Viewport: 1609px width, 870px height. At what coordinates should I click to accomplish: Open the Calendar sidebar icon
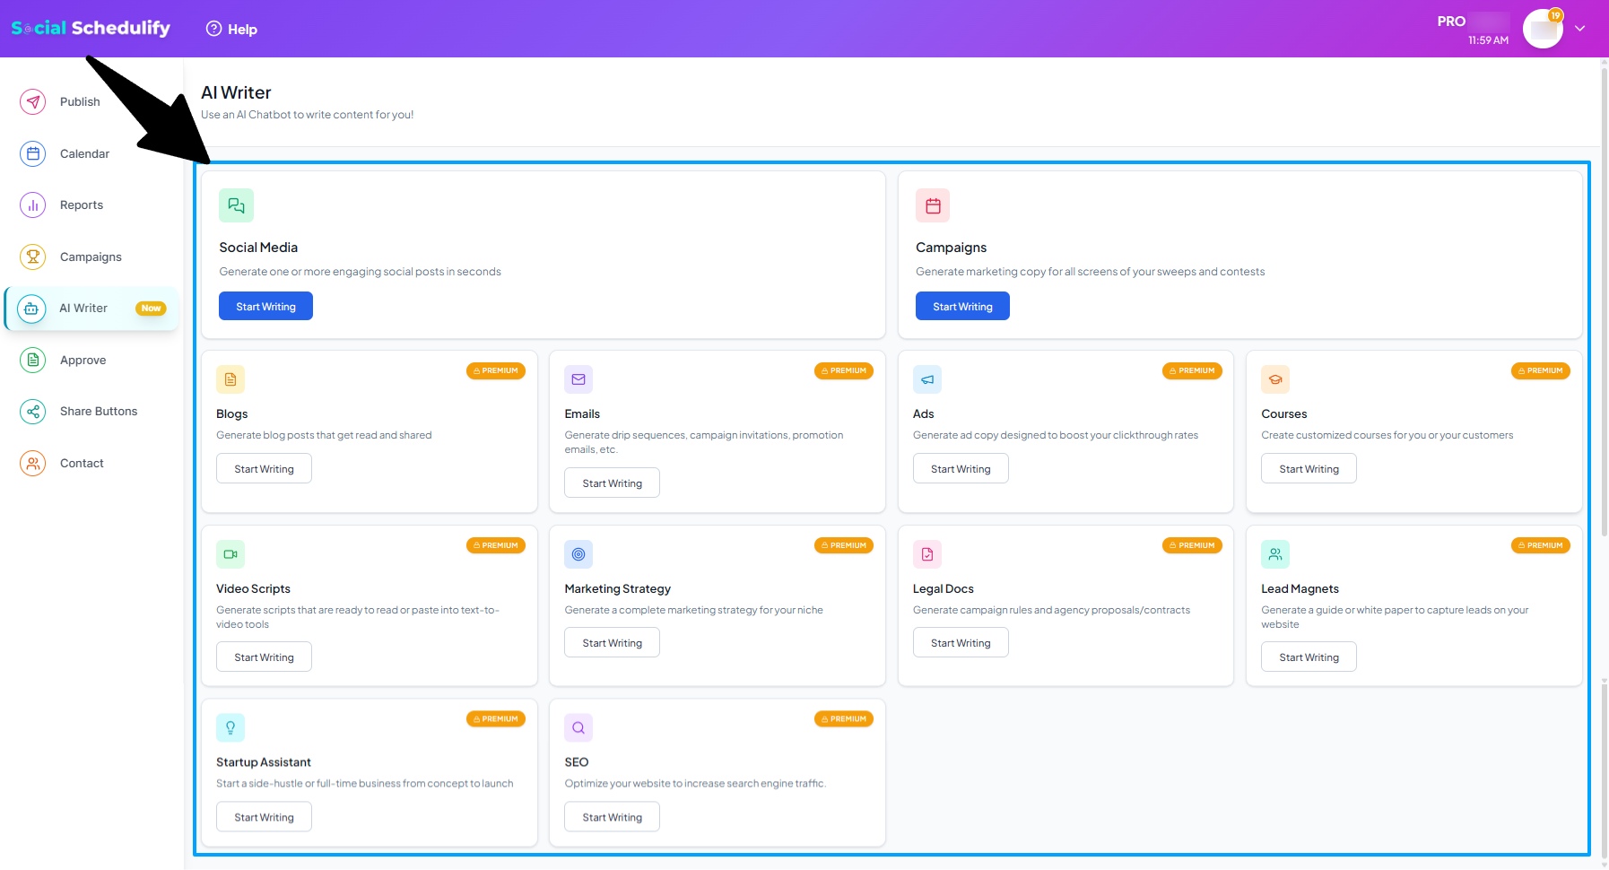click(32, 153)
